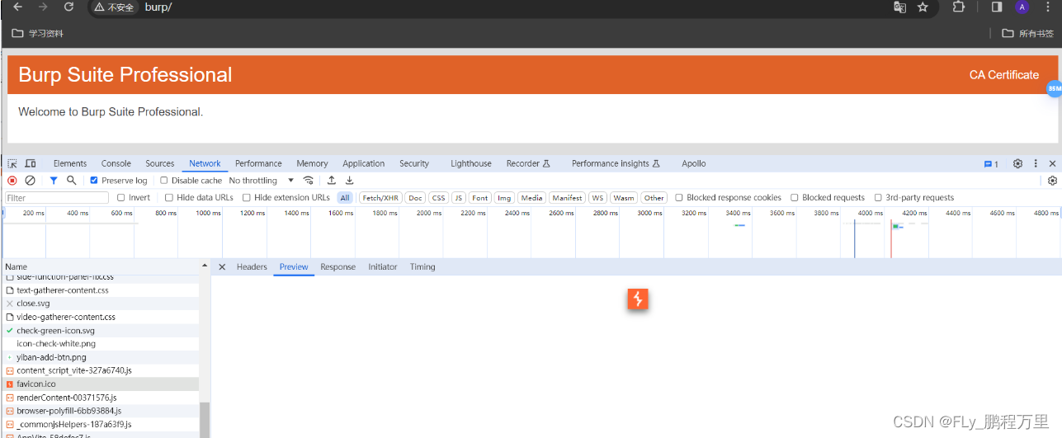Click the browser back arrow
1062x438 pixels.
click(18, 7)
